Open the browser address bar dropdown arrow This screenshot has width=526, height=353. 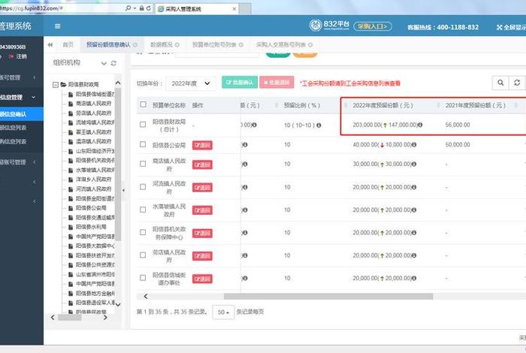(135, 8)
